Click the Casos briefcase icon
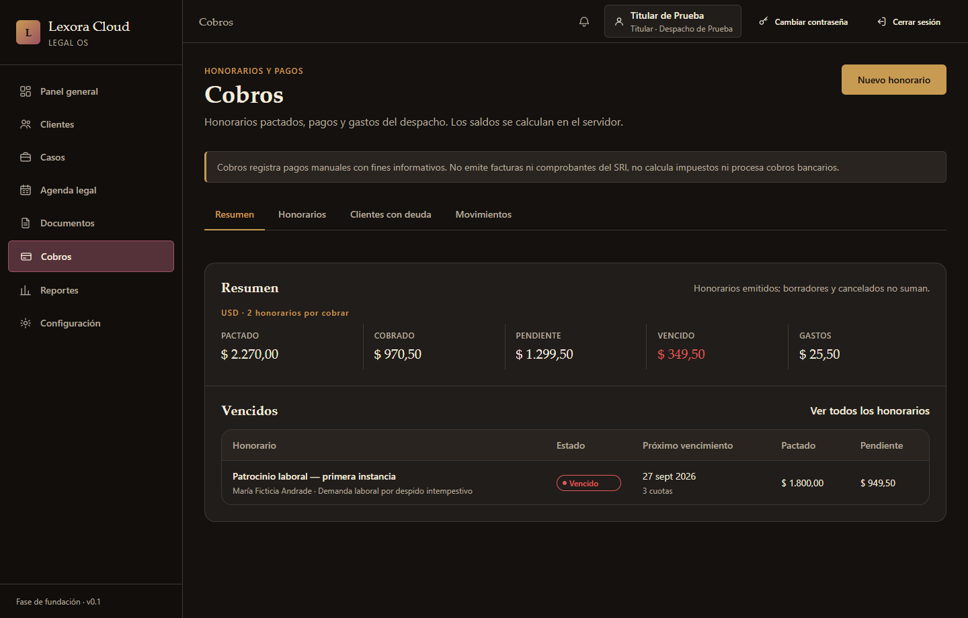 26,157
